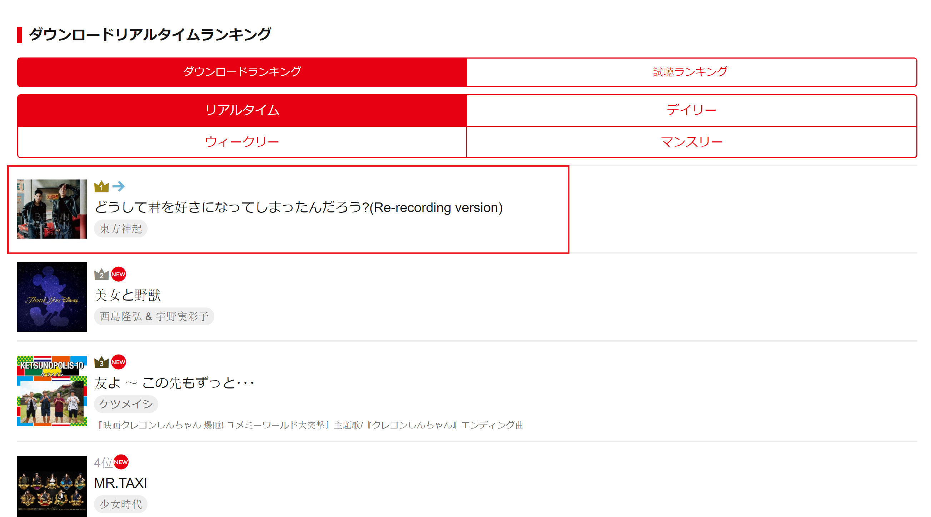
Task: Open the song どうして君を好きになってしまったんだろう?
Action: click(298, 207)
